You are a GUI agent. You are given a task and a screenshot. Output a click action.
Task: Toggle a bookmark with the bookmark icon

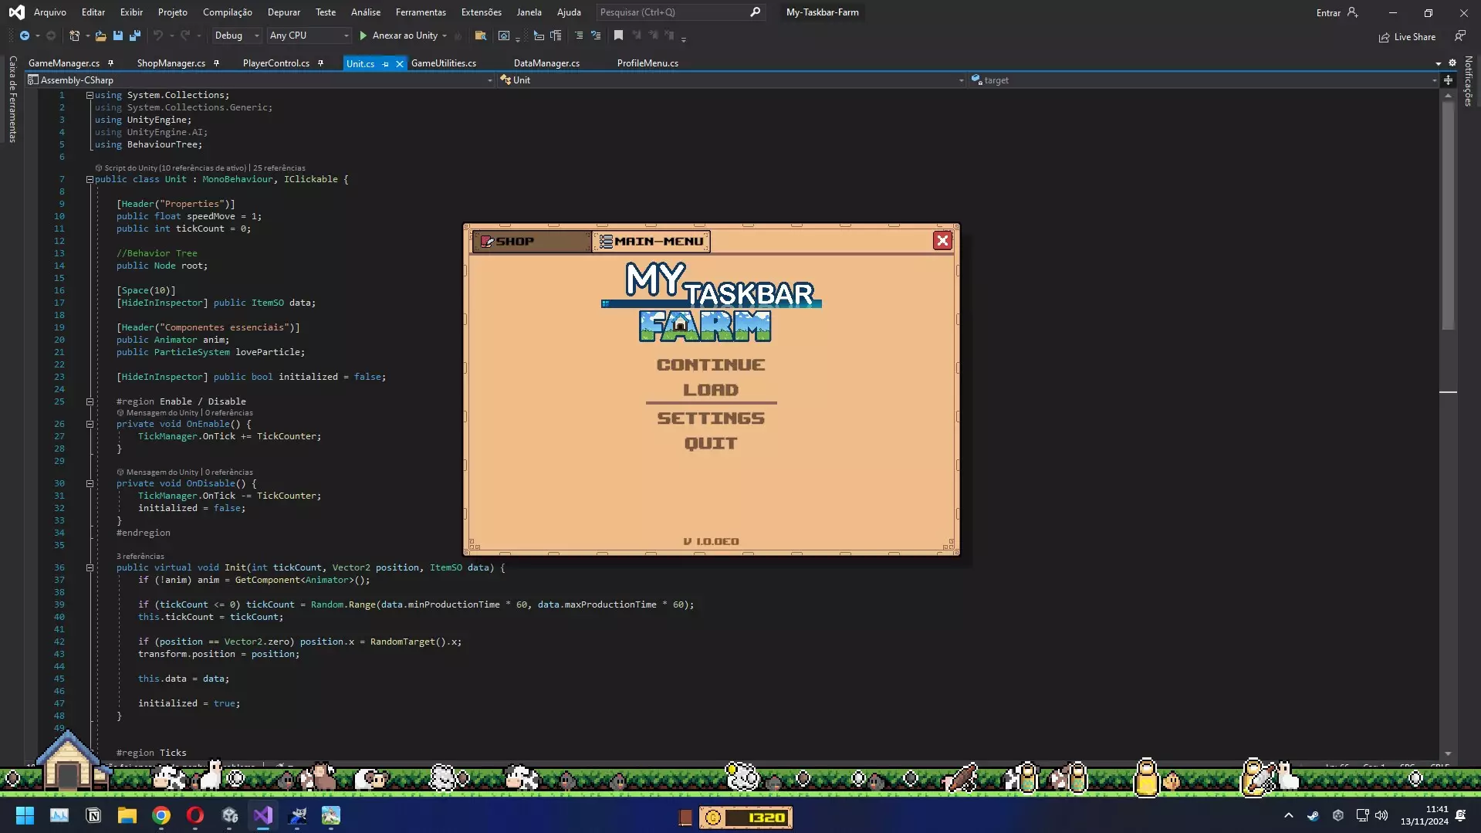coord(617,36)
